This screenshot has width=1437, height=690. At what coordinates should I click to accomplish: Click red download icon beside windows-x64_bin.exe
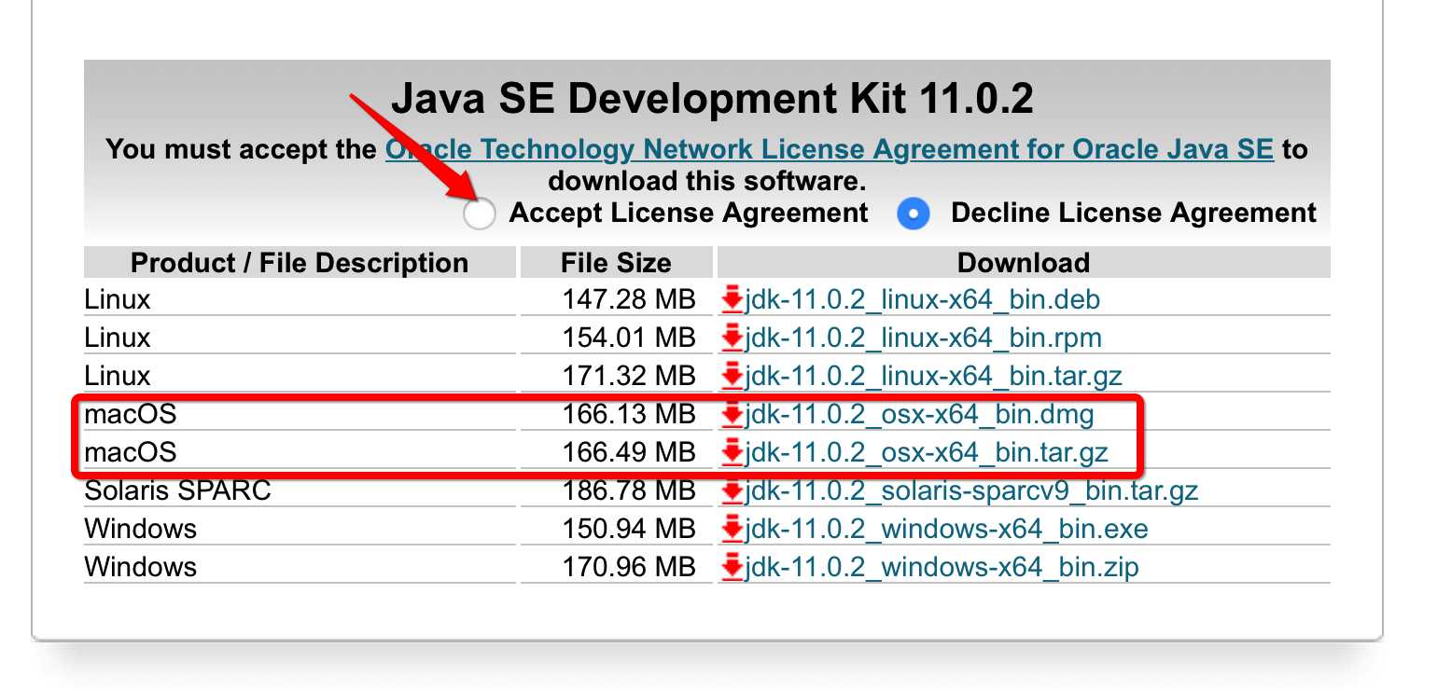pyautogui.click(x=732, y=530)
